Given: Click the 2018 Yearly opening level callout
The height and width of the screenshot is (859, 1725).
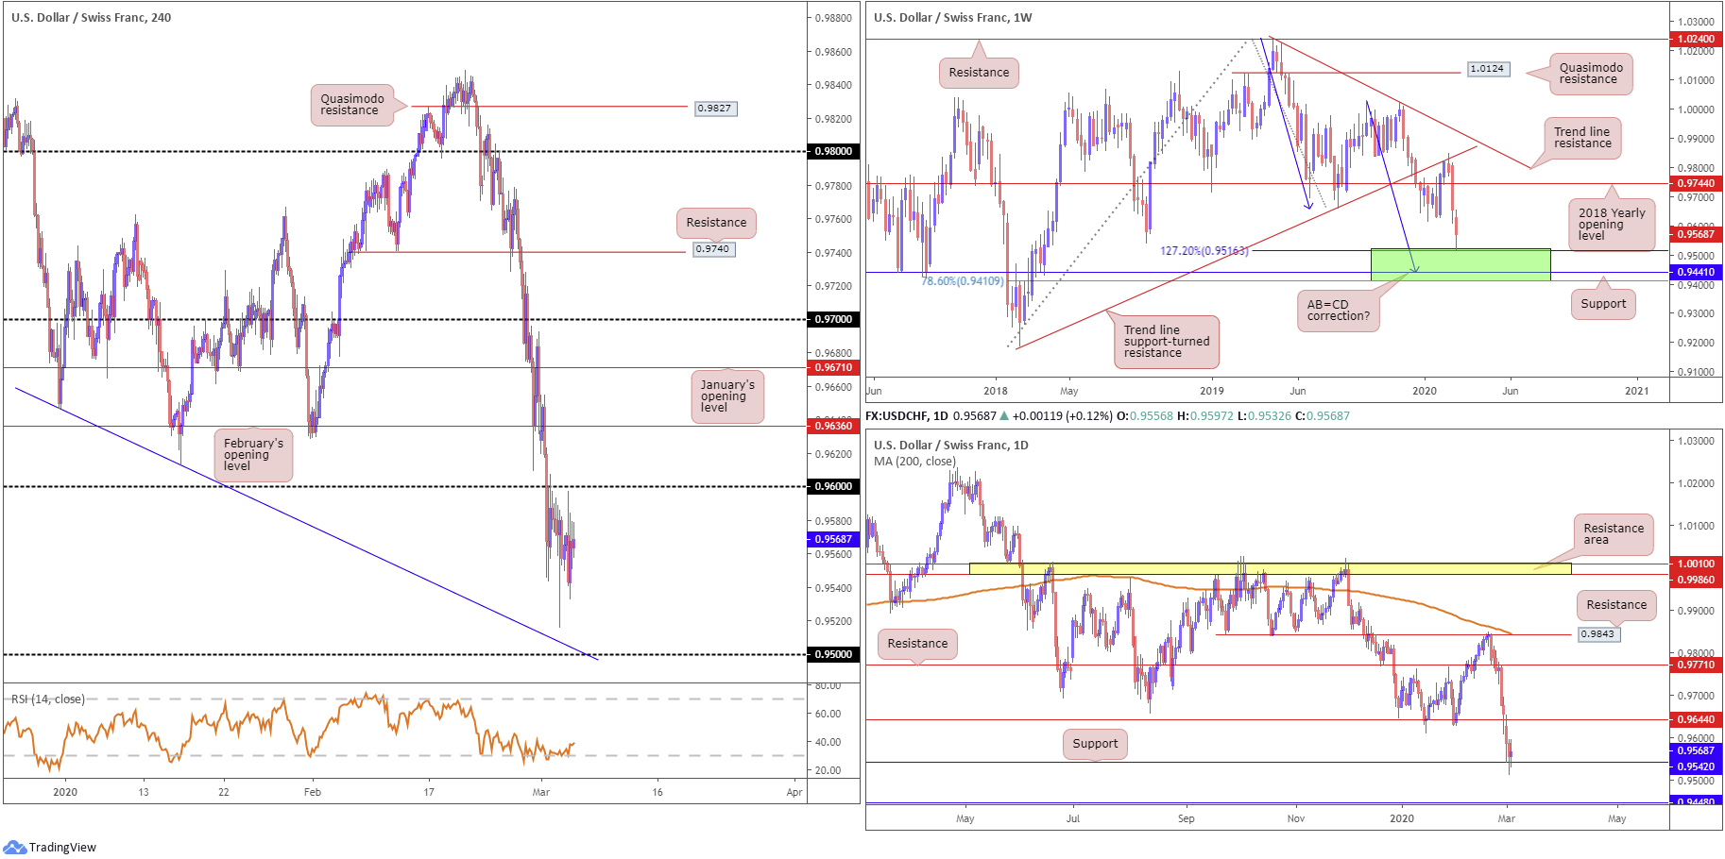Looking at the screenshot, I should click(1612, 225).
